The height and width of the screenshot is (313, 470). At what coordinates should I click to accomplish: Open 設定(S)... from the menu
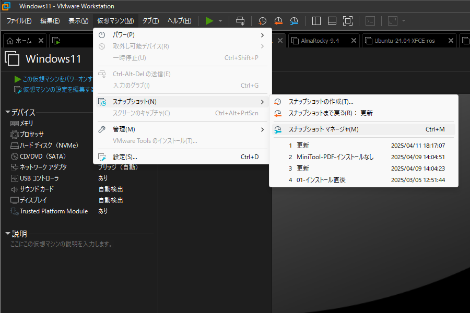click(182, 157)
